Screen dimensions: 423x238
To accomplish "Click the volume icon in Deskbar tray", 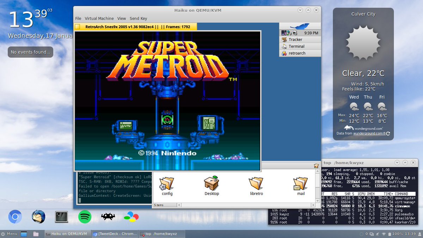I will coord(294,33).
